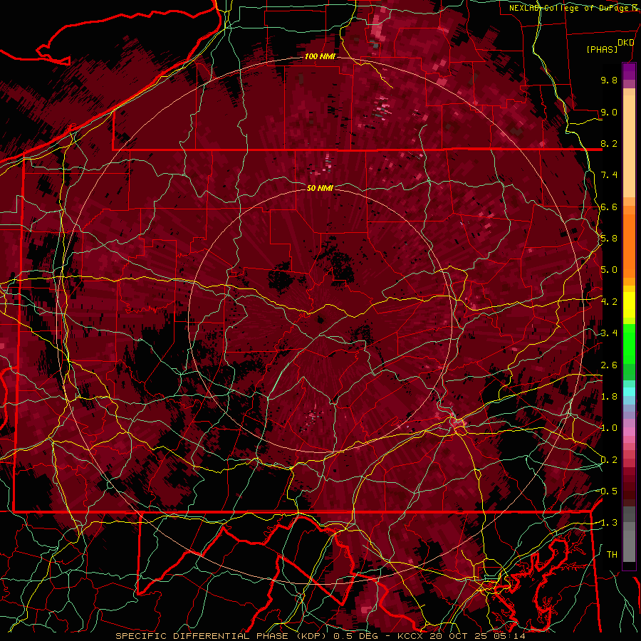Viewport: 641px width, 641px height.
Task: Click the 2.6 value on color scale
Action: 609,365
